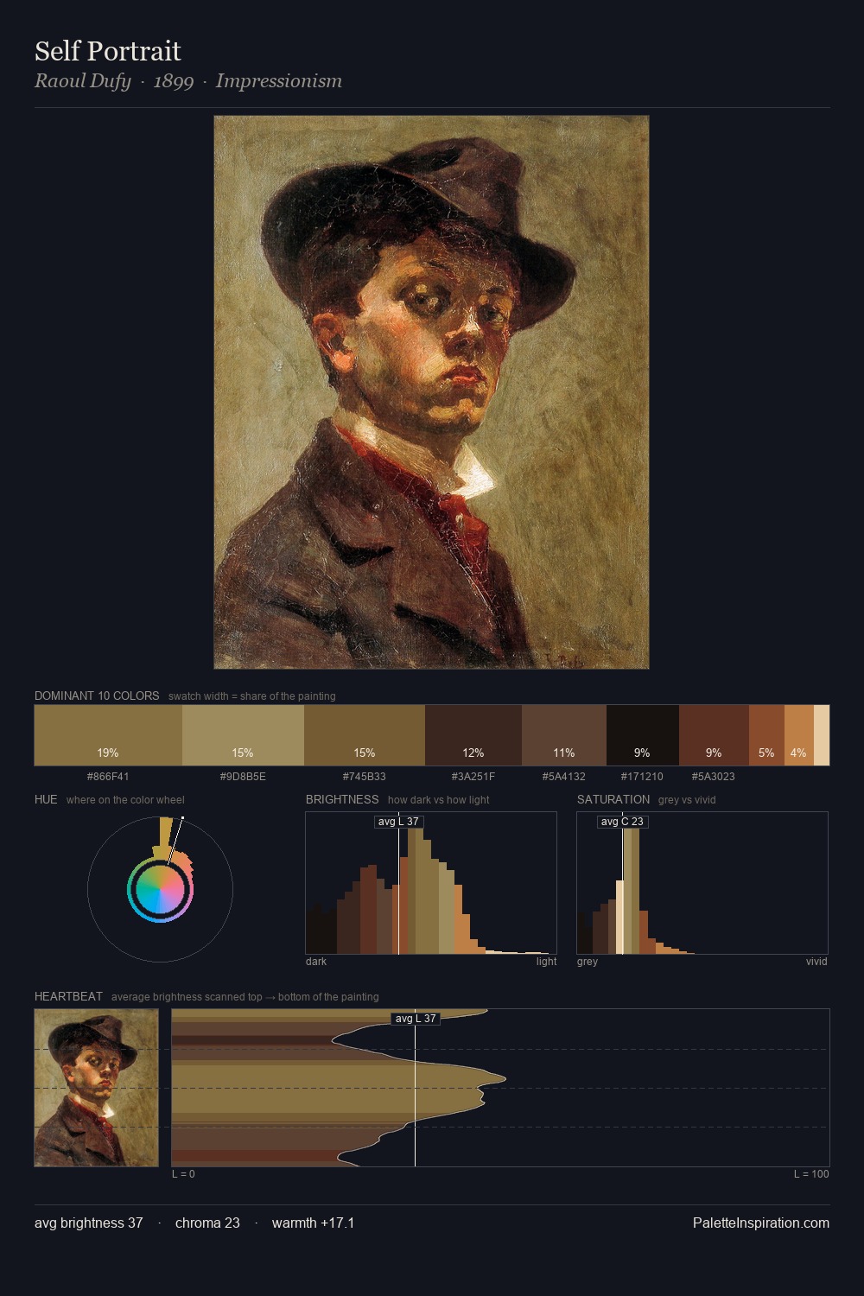
Task: Open the PaletteInspiration.com link
Action: [761, 1223]
